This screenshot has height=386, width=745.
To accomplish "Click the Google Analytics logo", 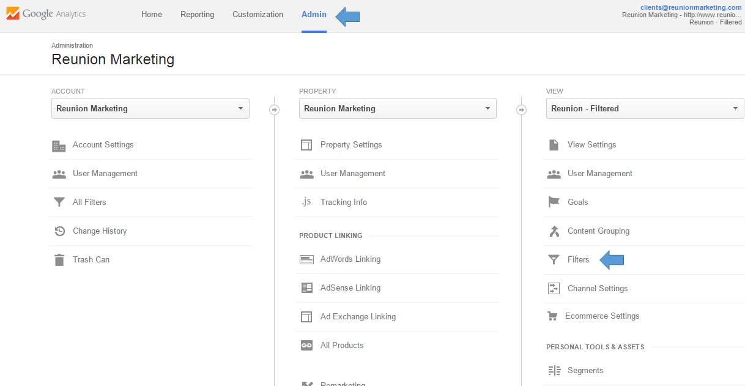I will (46, 13).
